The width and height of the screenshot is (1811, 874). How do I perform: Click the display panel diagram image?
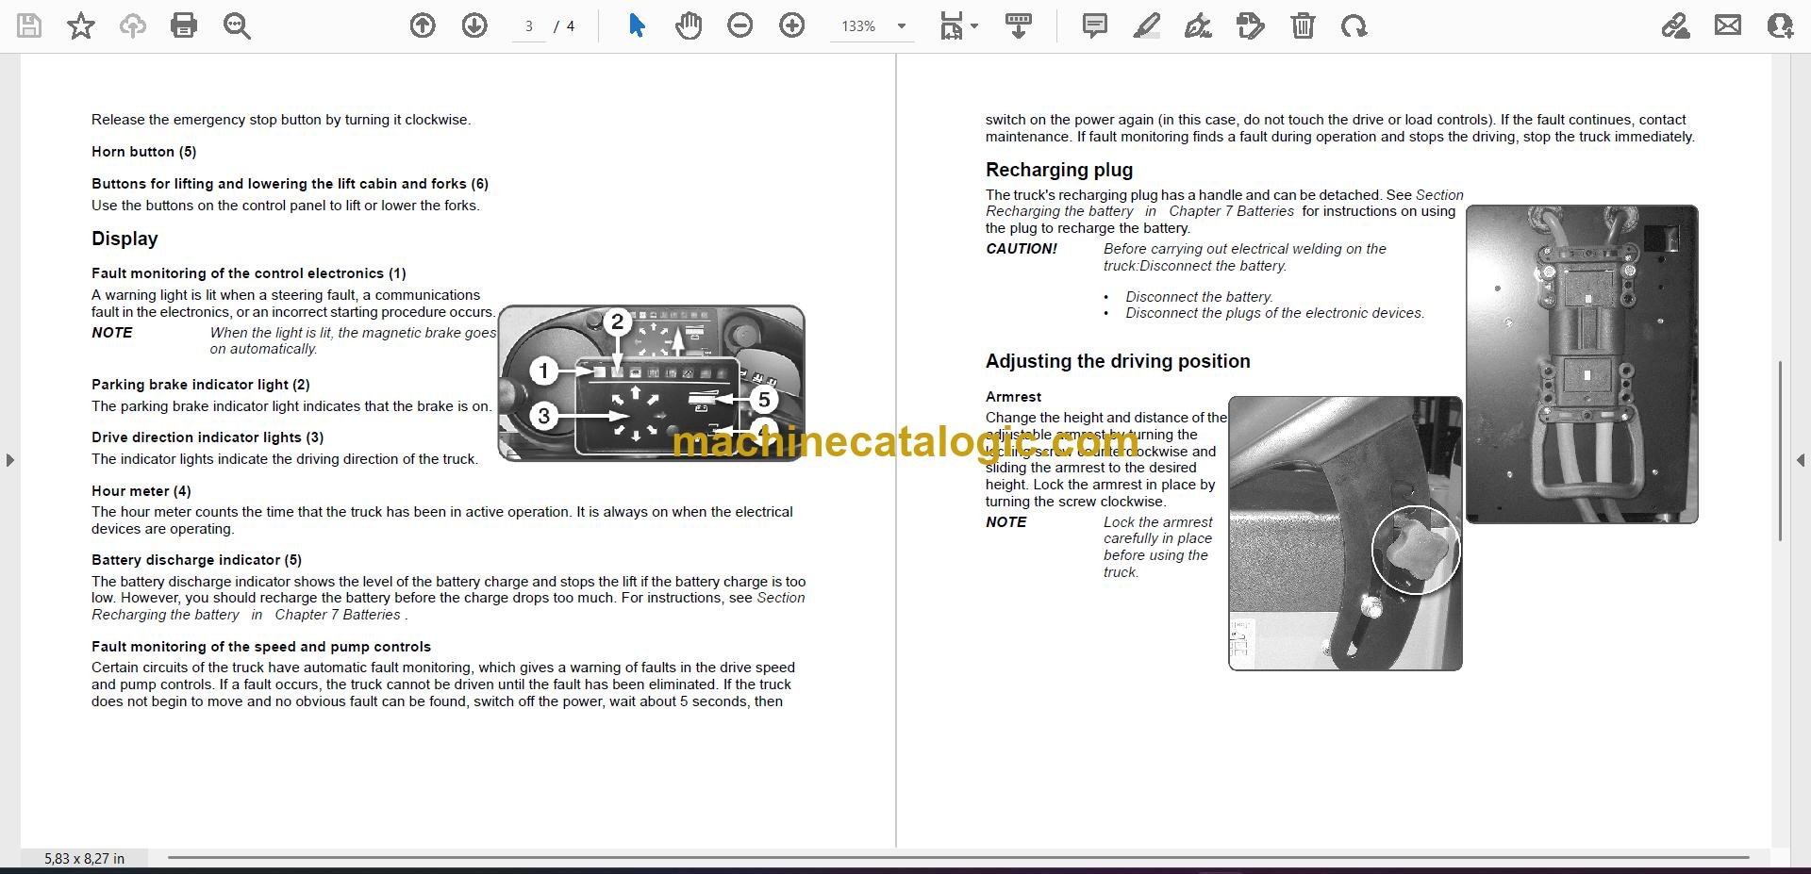(651, 384)
